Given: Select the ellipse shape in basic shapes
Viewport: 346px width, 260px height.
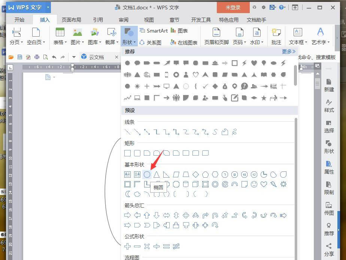Looking at the screenshot, I should point(147,175).
